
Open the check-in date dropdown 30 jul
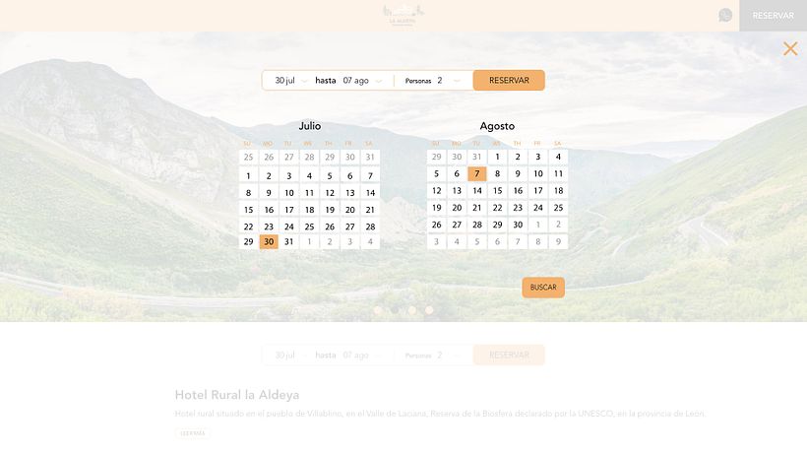tap(290, 81)
